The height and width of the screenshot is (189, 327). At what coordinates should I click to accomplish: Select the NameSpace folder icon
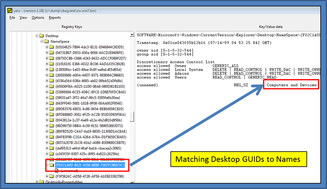(46, 41)
